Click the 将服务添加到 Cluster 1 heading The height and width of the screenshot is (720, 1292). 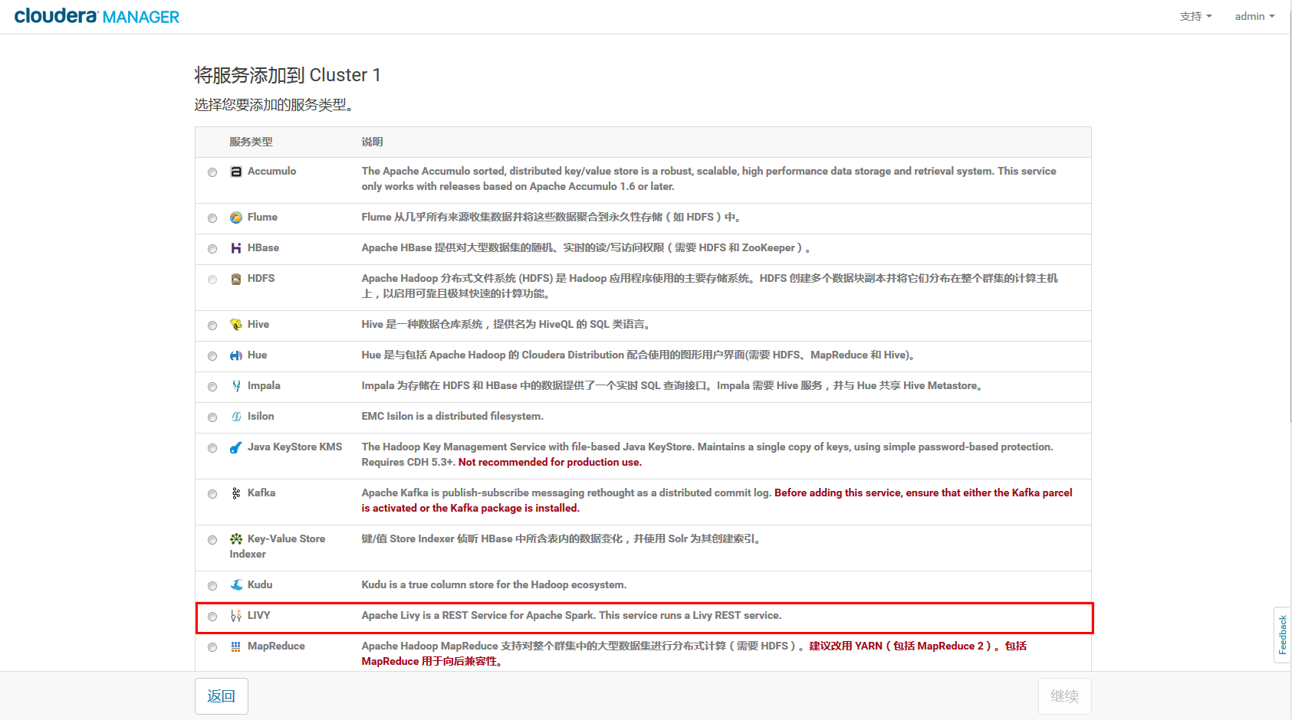pos(288,75)
